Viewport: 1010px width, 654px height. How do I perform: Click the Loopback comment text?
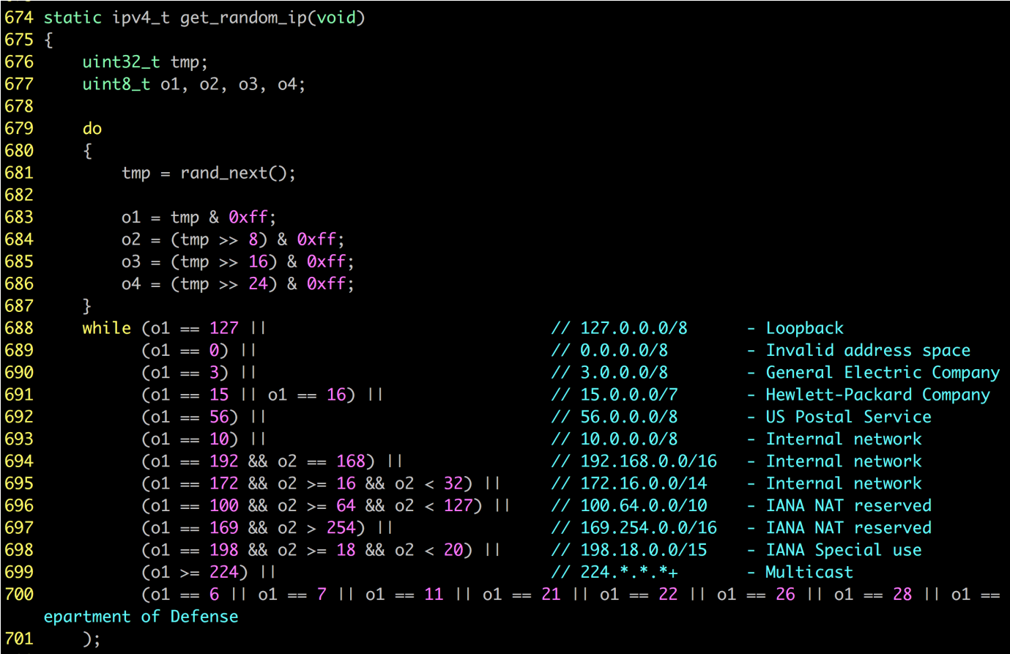point(804,328)
